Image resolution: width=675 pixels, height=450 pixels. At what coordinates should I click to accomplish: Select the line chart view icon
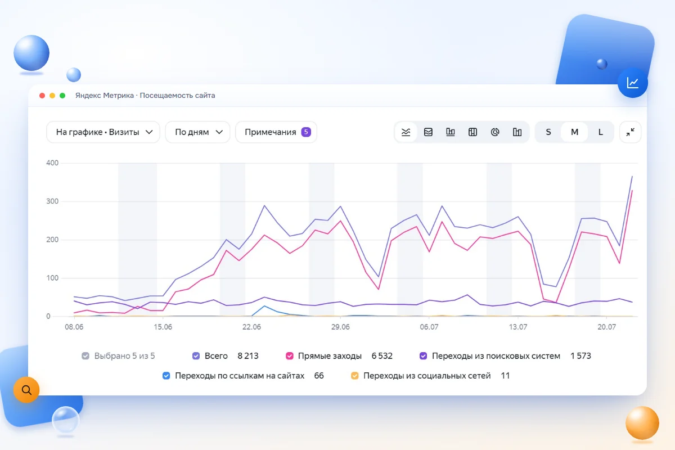(406, 132)
